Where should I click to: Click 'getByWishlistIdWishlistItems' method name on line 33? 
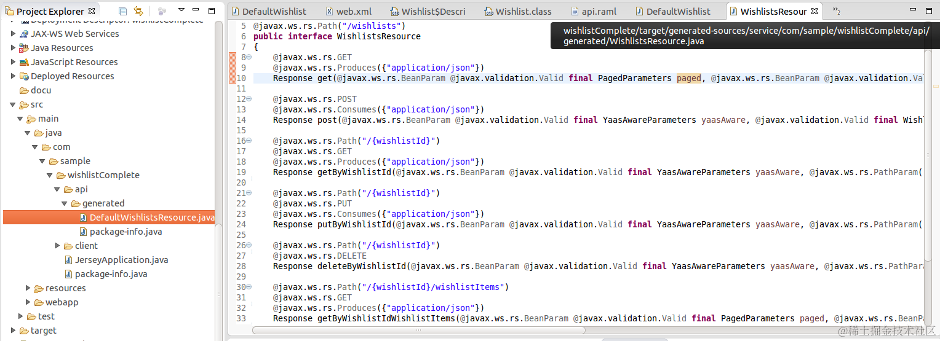click(386, 318)
